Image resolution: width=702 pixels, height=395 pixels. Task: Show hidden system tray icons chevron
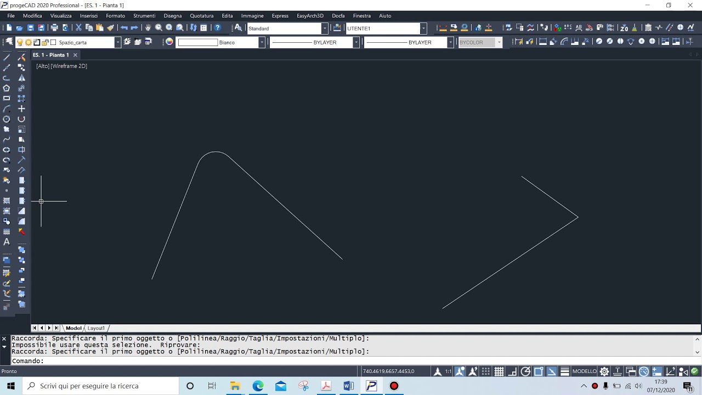[584, 386]
